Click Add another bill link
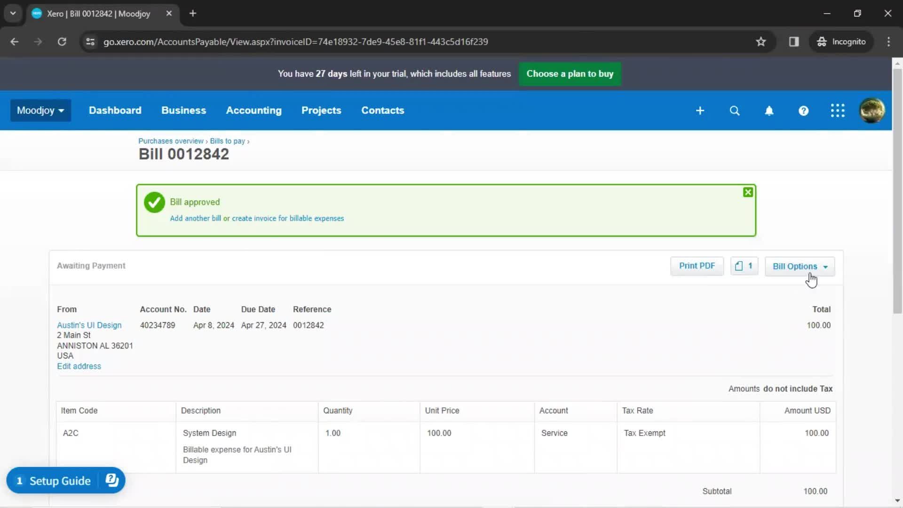This screenshot has height=508, width=903. [195, 218]
